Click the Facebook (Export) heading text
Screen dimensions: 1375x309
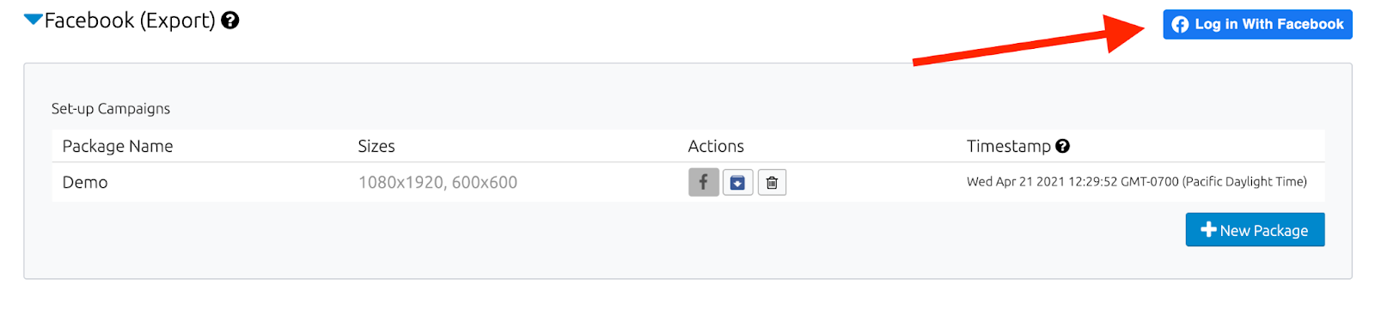[130, 20]
